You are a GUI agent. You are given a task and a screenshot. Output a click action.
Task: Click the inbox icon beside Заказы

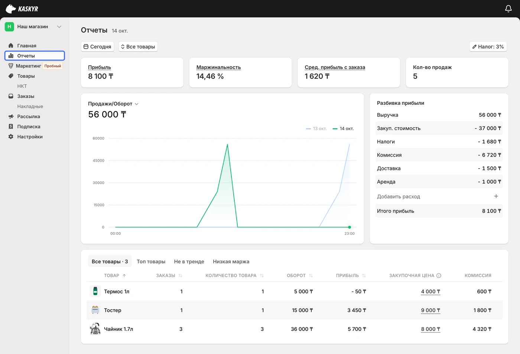(x=11, y=96)
